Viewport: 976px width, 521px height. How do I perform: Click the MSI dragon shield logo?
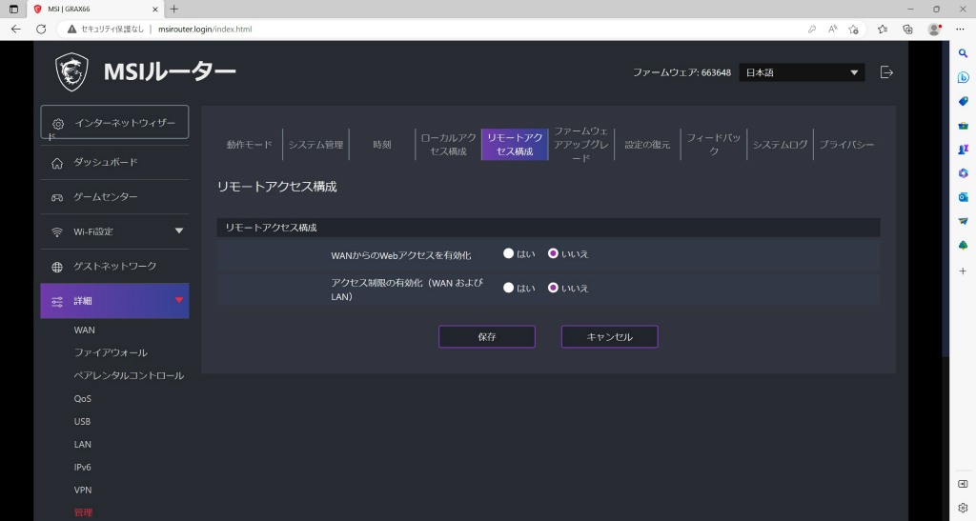point(71,72)
